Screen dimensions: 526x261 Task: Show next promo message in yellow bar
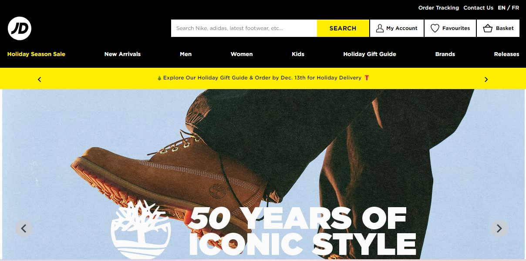(486, 79)
